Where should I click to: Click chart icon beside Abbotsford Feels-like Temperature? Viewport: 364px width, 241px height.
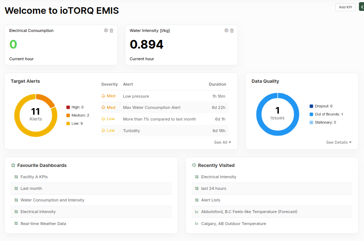tap(197, 212)
